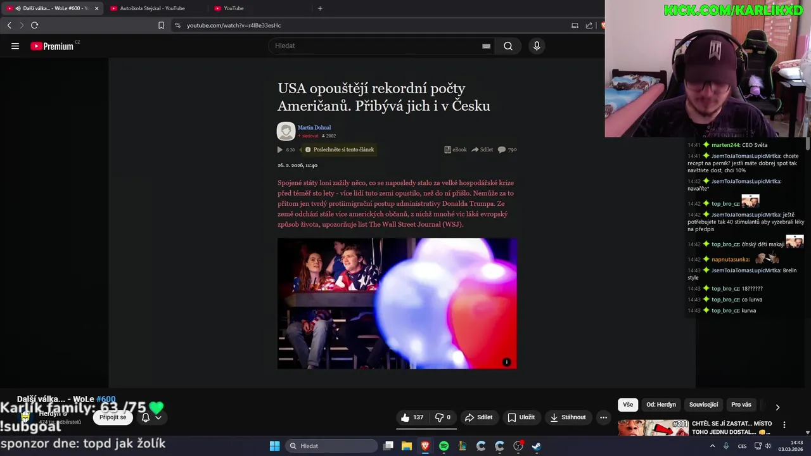Open the notification bell dropdown for Herdyn
Image resolution: width=811 pixels, height=456 pixels.
coord(151,417)
